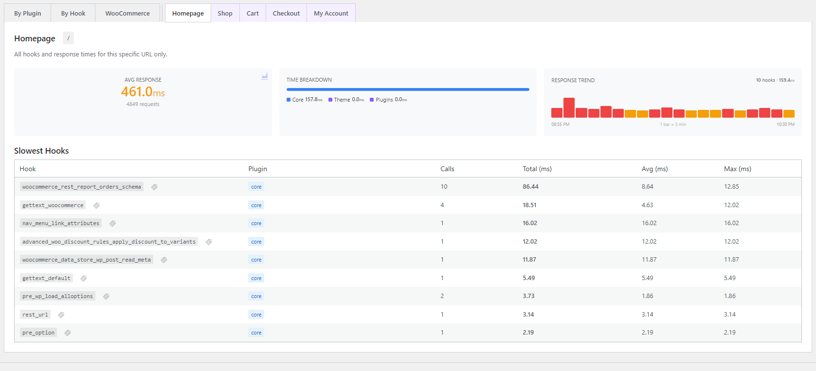Click total 18.51 for gettext_woocommerce
Viewport: 816px width, 371px height.
pos(529,205)
